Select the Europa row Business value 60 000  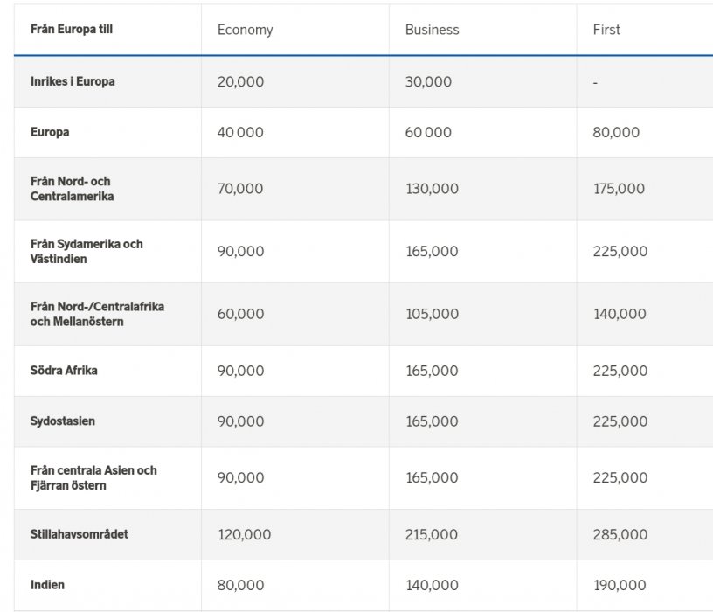(428, 133)
